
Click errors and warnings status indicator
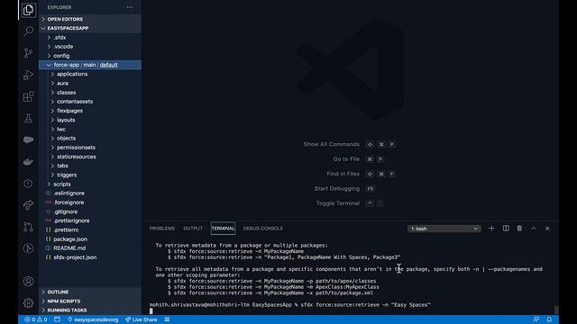coord(36,319)
